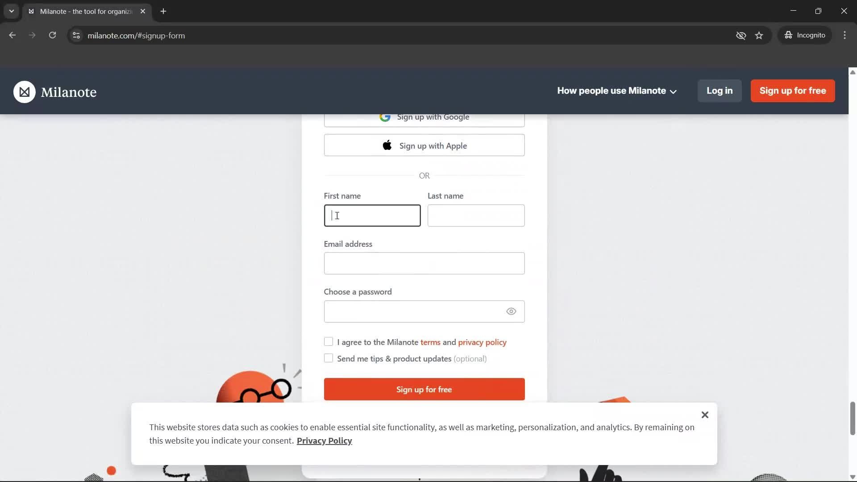Go back to the previous page

click(12, 35)
